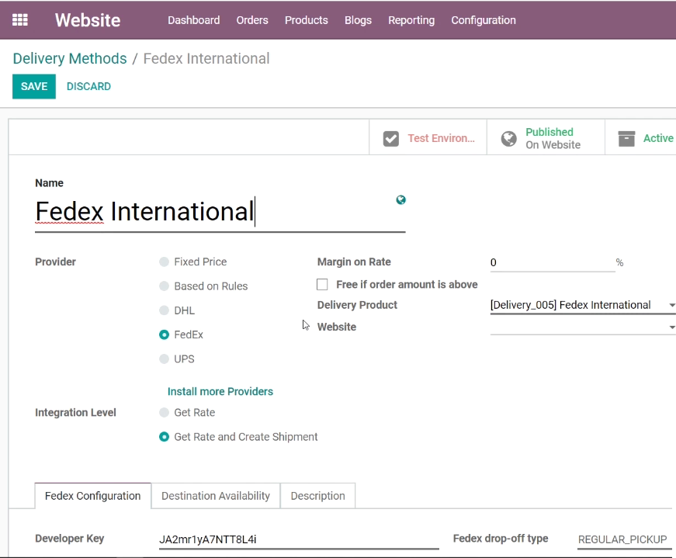
Task: Select Get Rate and Create Shipment
Action: (x=164, y=437)
